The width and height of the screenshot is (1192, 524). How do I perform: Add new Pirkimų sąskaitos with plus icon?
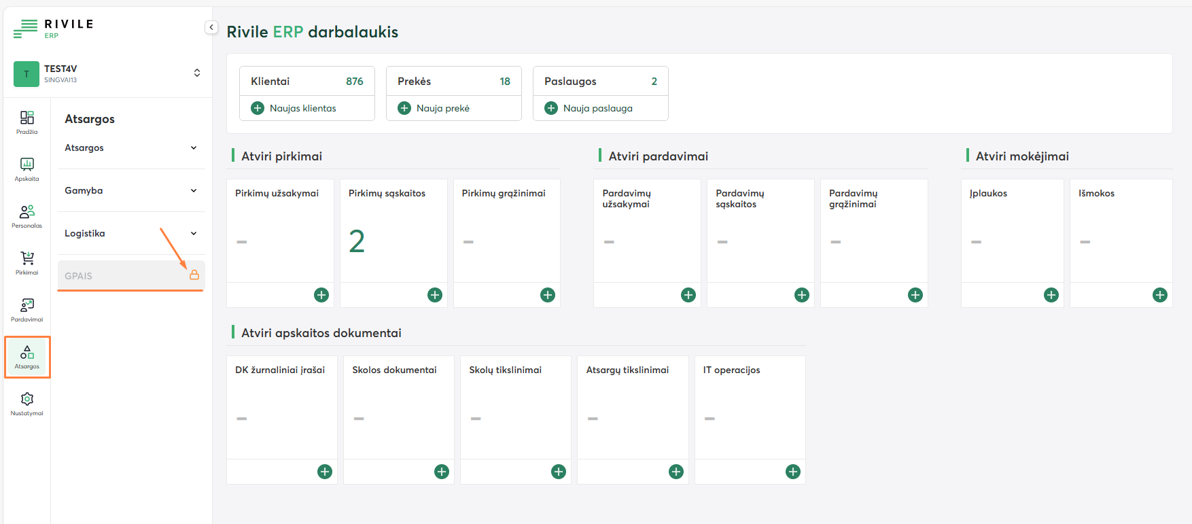[x=435, y=295]
